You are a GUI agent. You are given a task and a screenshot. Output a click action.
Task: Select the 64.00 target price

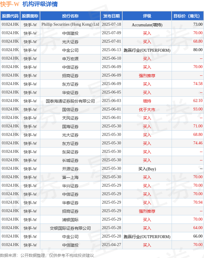198,228
